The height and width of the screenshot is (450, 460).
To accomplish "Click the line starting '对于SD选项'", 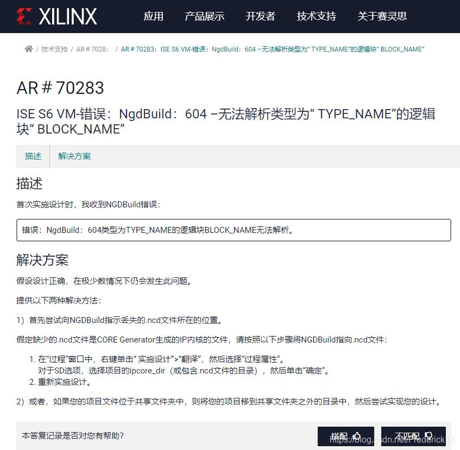I will pyautogui.click(x=185, y=371).
